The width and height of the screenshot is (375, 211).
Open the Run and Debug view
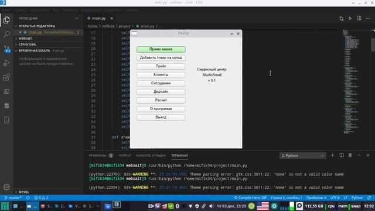click(x=6, y=63)
